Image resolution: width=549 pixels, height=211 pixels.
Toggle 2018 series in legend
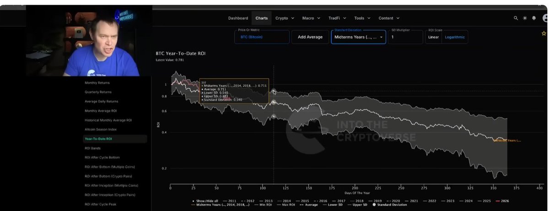pyautogui.click(x=357, y=201)
